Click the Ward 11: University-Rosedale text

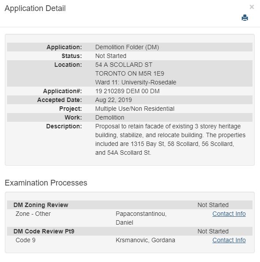[135, 82]
